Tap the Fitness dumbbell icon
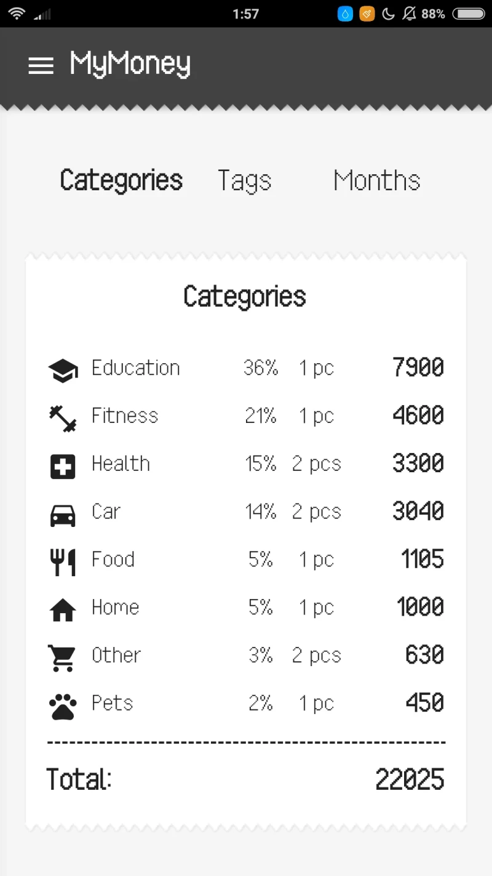492x876 pixels. point(63,418)
